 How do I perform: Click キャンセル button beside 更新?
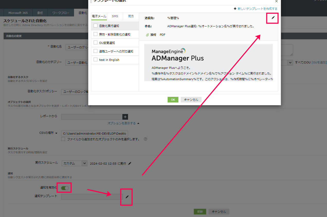click(x=219, y=212)
